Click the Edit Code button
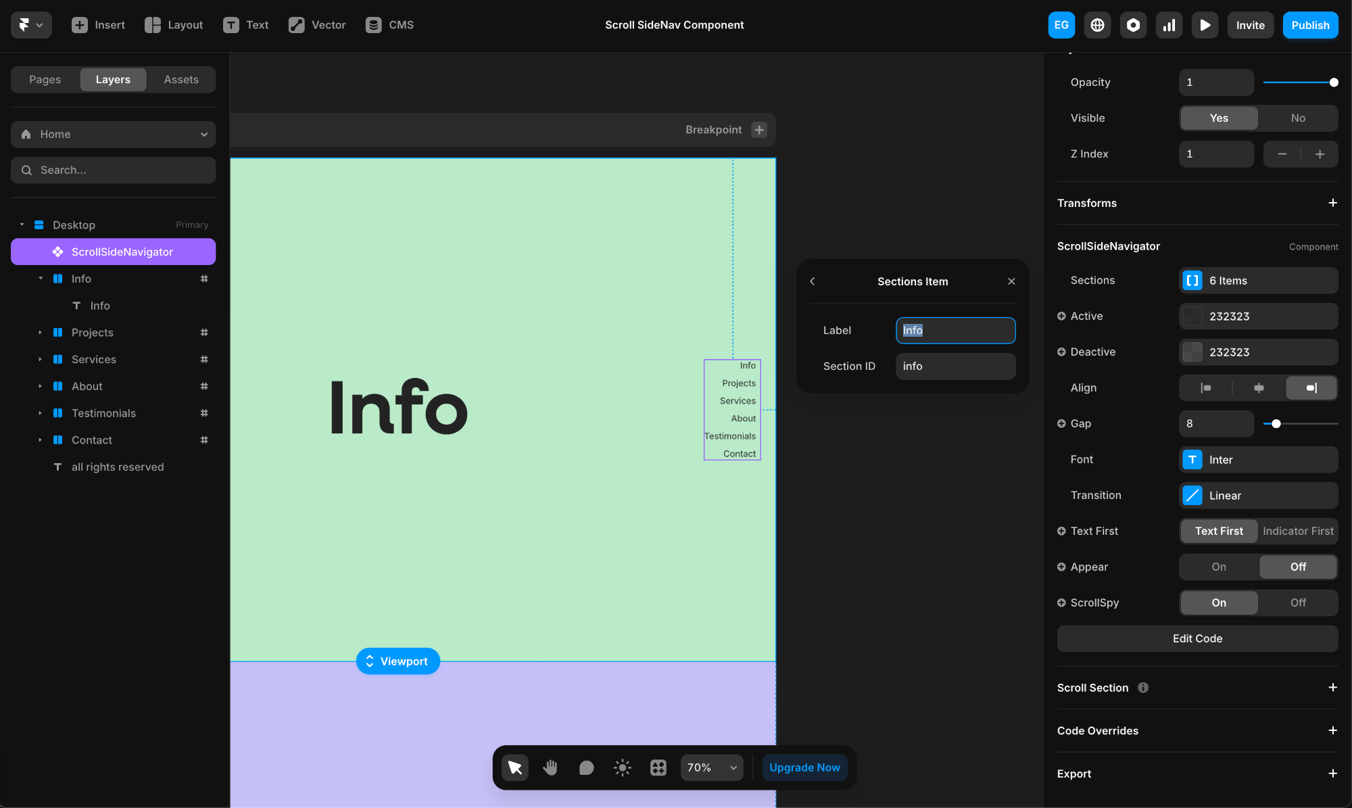This screenshot has height=808, width=1352. pos(1197,638)
